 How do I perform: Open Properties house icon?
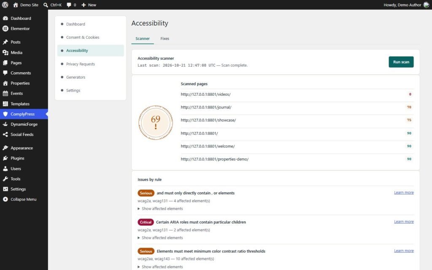tap(5, 83)
